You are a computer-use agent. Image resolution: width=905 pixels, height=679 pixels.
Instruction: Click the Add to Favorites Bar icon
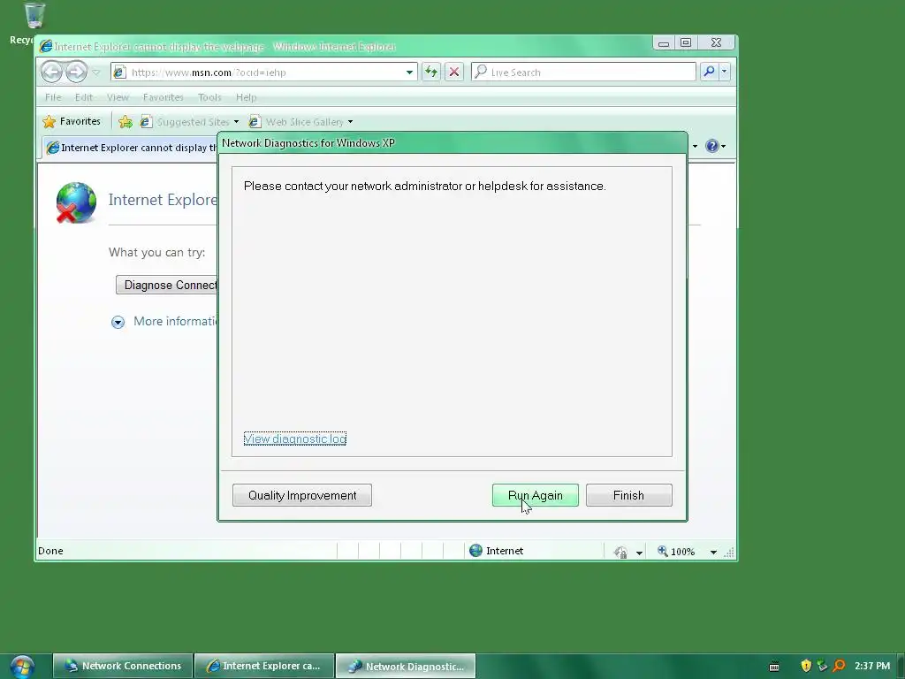(x=125, y=121)
